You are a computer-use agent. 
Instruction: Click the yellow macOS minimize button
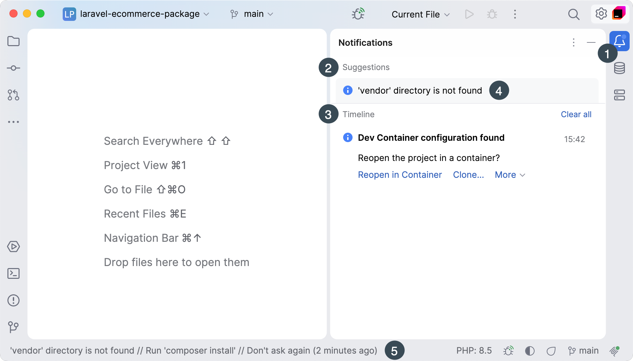click(27, 14)
